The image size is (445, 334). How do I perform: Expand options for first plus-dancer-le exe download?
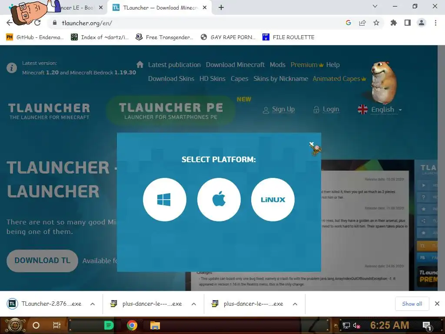(x=194, y=304)
